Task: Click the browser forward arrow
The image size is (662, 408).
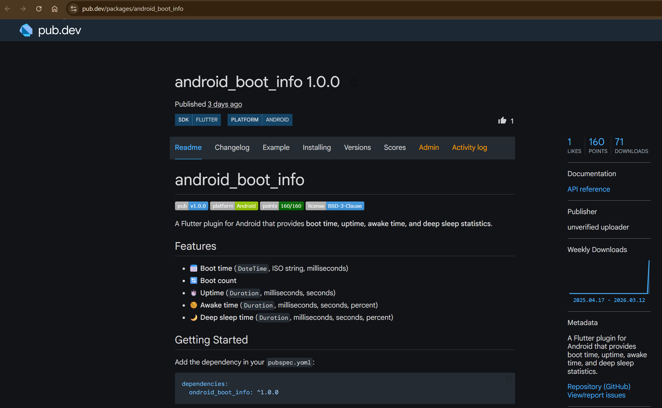Action: pyautogui.click(x=23, y=9)
